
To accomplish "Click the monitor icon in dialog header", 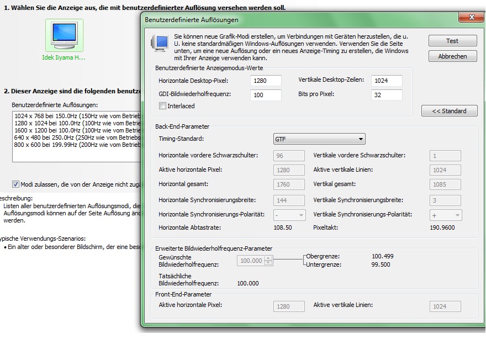I will tap(160, 43).
